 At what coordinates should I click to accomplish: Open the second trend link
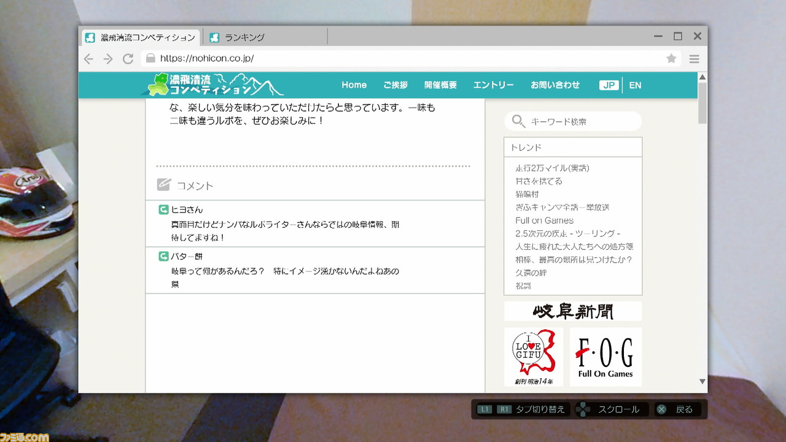click(x=539, y=181)
